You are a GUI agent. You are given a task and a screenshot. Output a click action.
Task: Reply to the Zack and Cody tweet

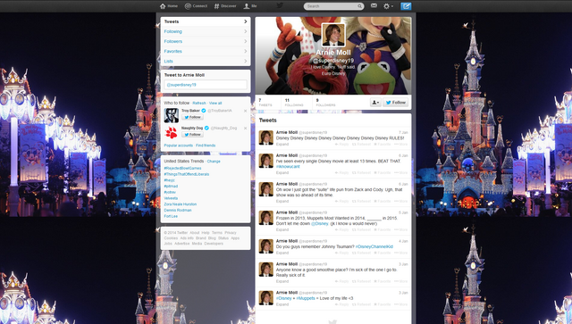341,201
